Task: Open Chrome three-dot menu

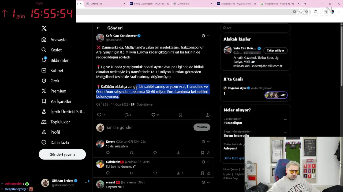Action: click(x=339, y=12)
